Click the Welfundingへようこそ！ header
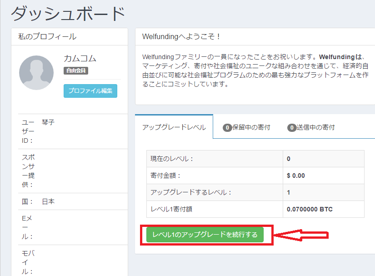The width and height of the screenshot is (375, 276). (181, 36)
